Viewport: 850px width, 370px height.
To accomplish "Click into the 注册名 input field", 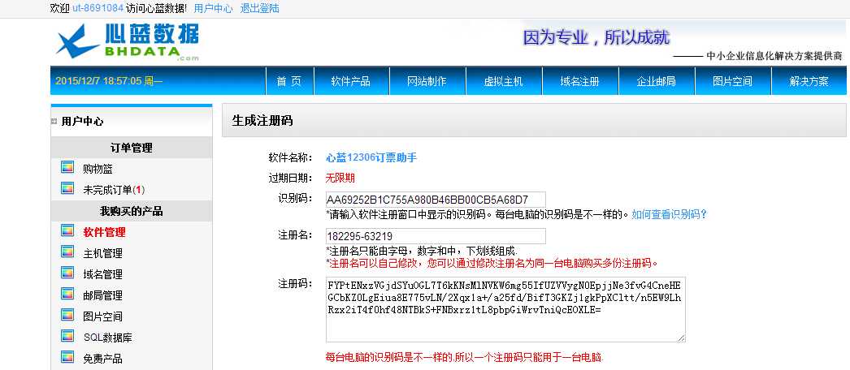I will [x=436, y=236].
